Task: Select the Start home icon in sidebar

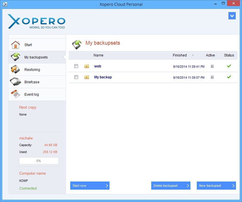Action: [x=16, y=45]
